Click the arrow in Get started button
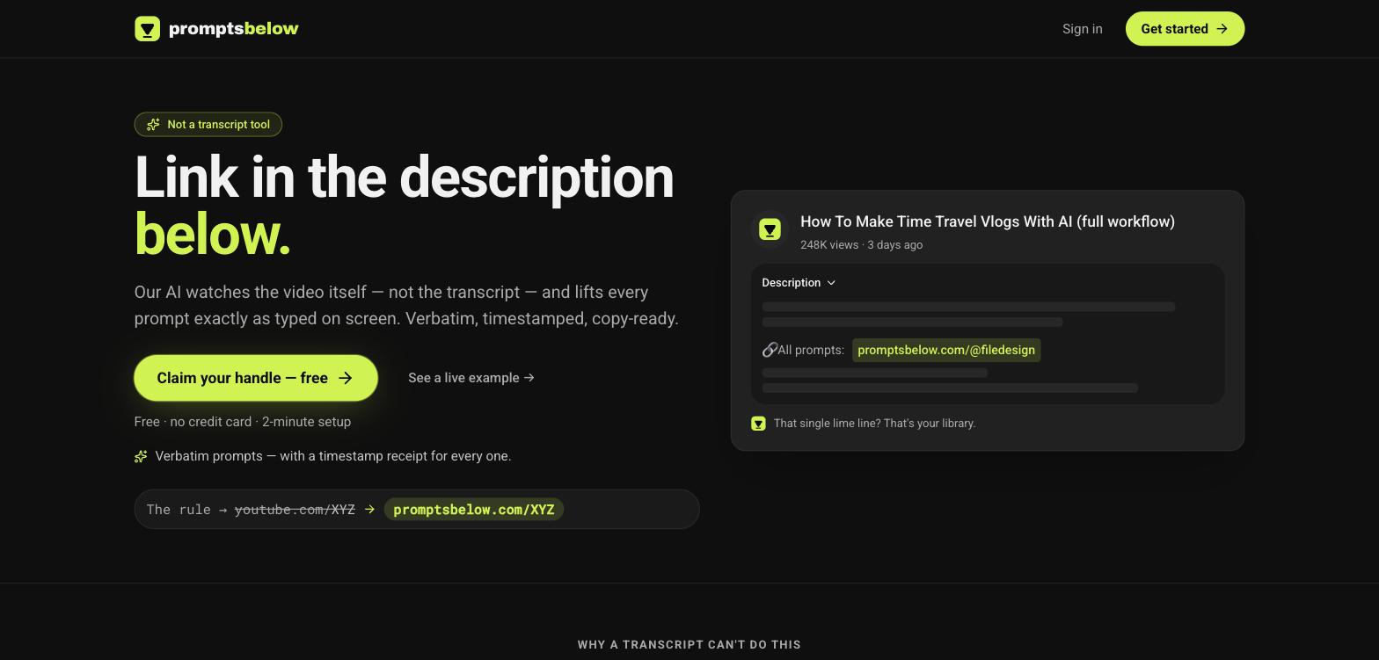 click(1222, 29)
